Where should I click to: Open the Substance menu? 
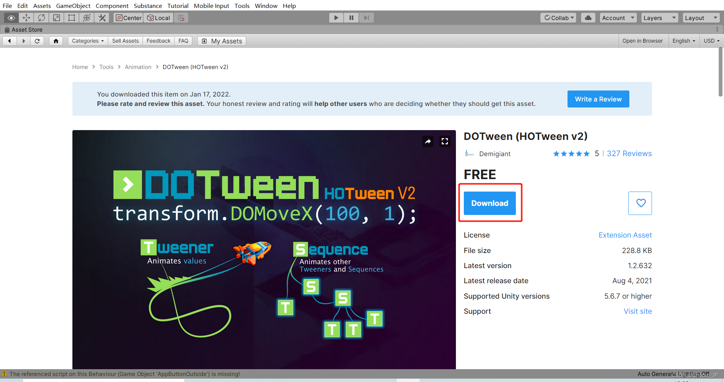148,6
